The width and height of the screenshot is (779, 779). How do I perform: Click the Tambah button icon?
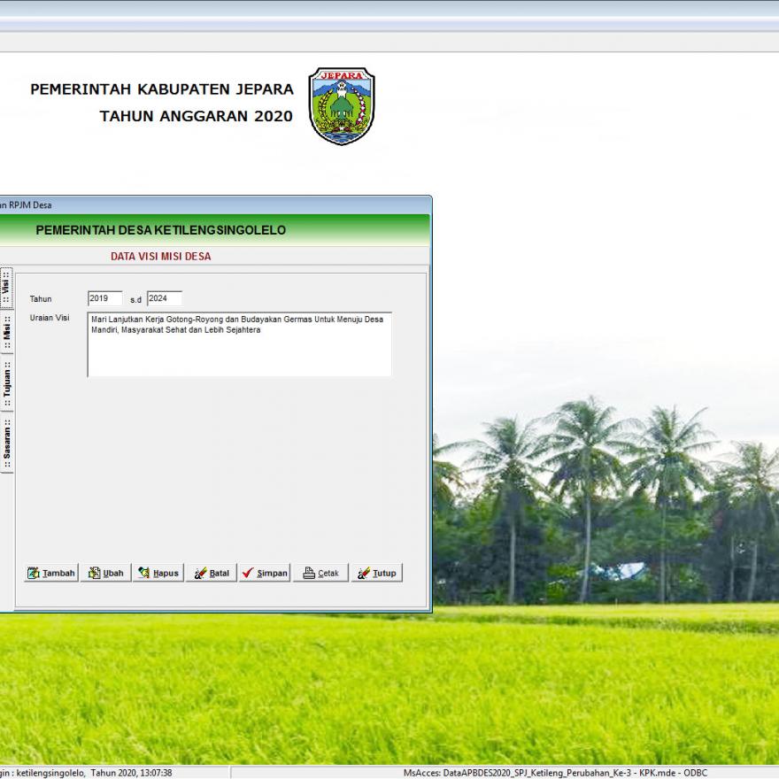click(x=34, y=573)
